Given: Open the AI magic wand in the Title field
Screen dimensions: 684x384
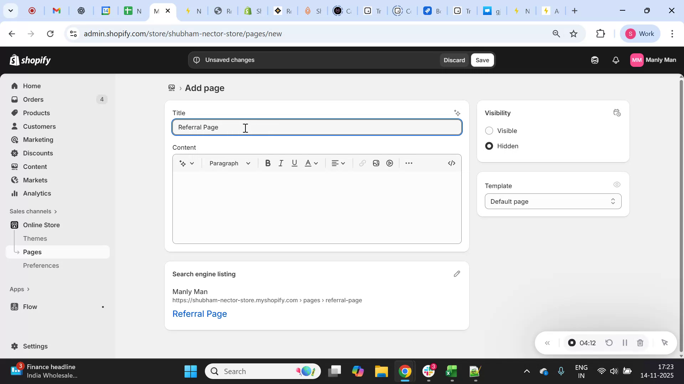Looking at the screenshot, I should [x=457, y=113].
